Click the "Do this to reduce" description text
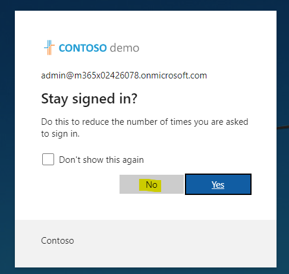Screen dimensions: 289x274 click(144, 122)
